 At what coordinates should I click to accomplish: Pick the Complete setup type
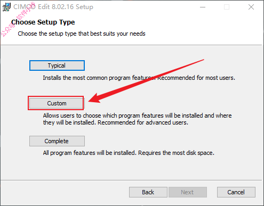pyautogui.click(x=57, y=141)
